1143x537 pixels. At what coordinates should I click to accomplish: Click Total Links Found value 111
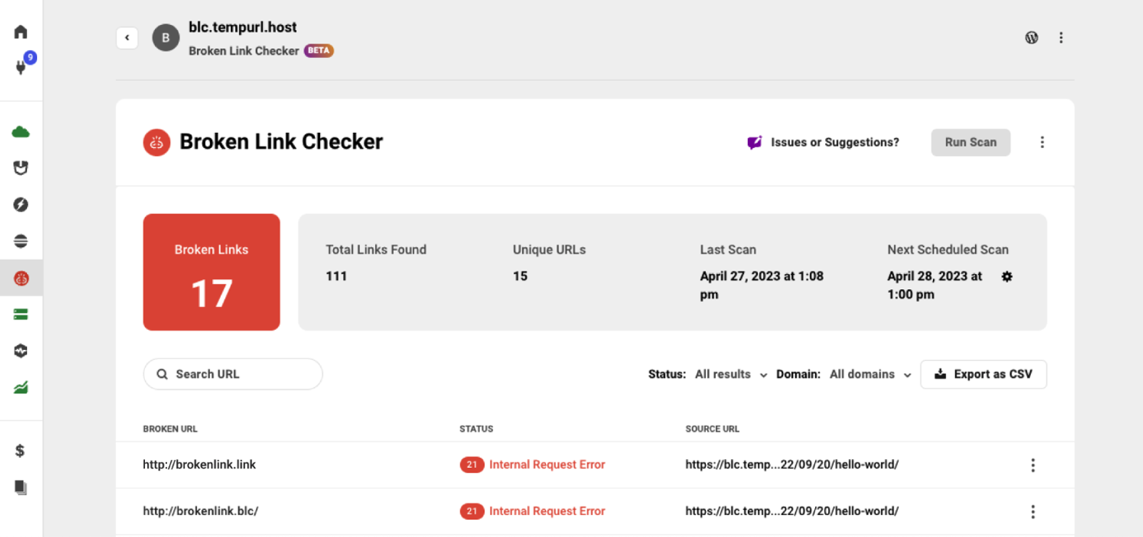[x=336, y=276]
